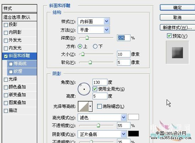Image resolution: width=195 pixels, height=143 pixels.
Task: Select 描边 stroke entry in list
Action: coord(19,110)
